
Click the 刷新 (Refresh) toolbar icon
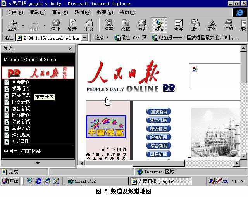pyautogui.click(x=72, y=25)
